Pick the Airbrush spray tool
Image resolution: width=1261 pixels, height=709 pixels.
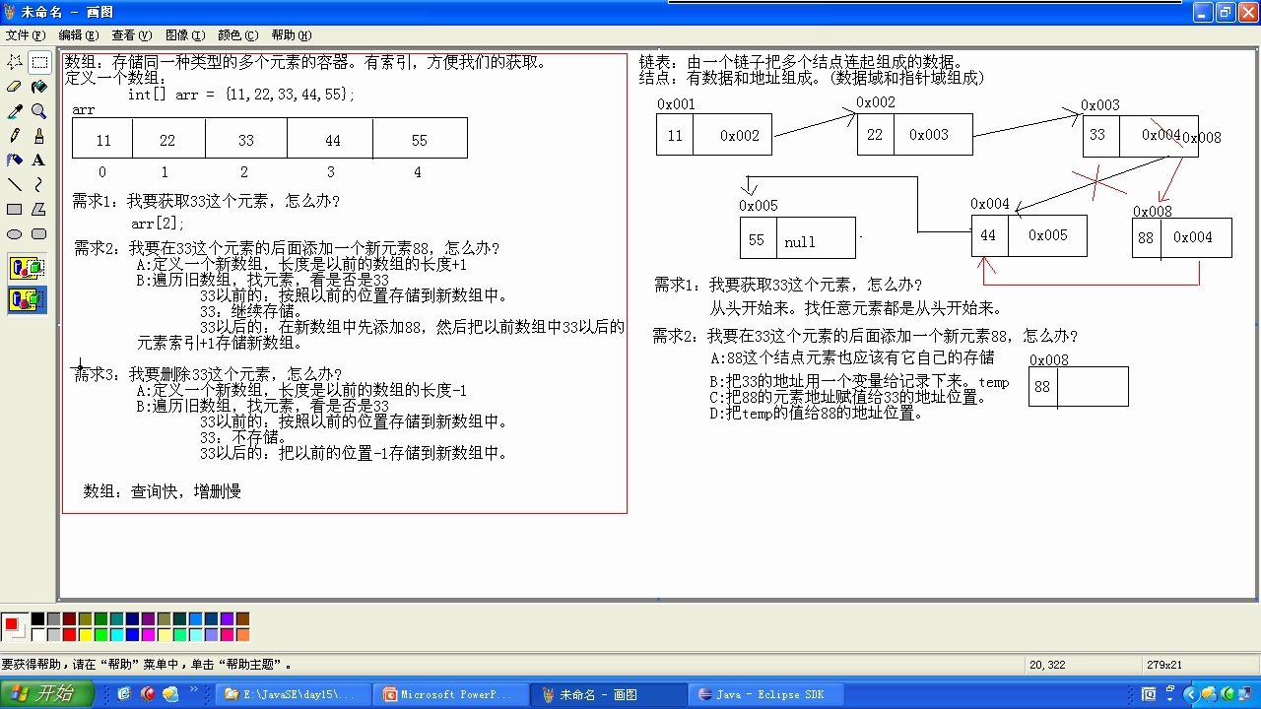(x=15, y=160)
